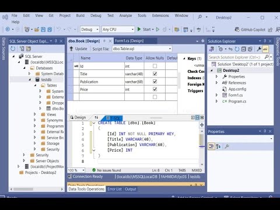The image size is (280, 210).
Task: Click the Solution Explorer Preview Selected Items icon
Action: tap(265, 49)
